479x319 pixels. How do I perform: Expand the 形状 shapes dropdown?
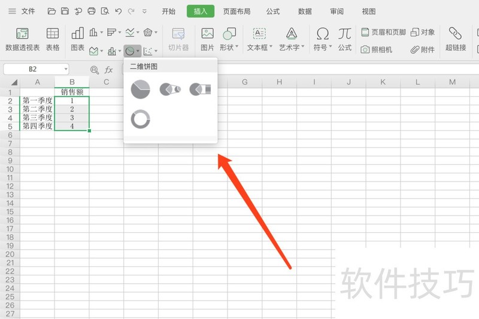[229, 39]
